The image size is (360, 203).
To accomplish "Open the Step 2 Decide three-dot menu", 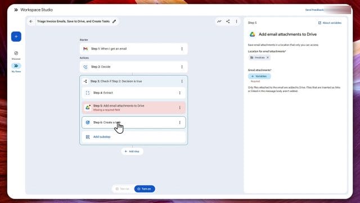I will pos(182,67).
